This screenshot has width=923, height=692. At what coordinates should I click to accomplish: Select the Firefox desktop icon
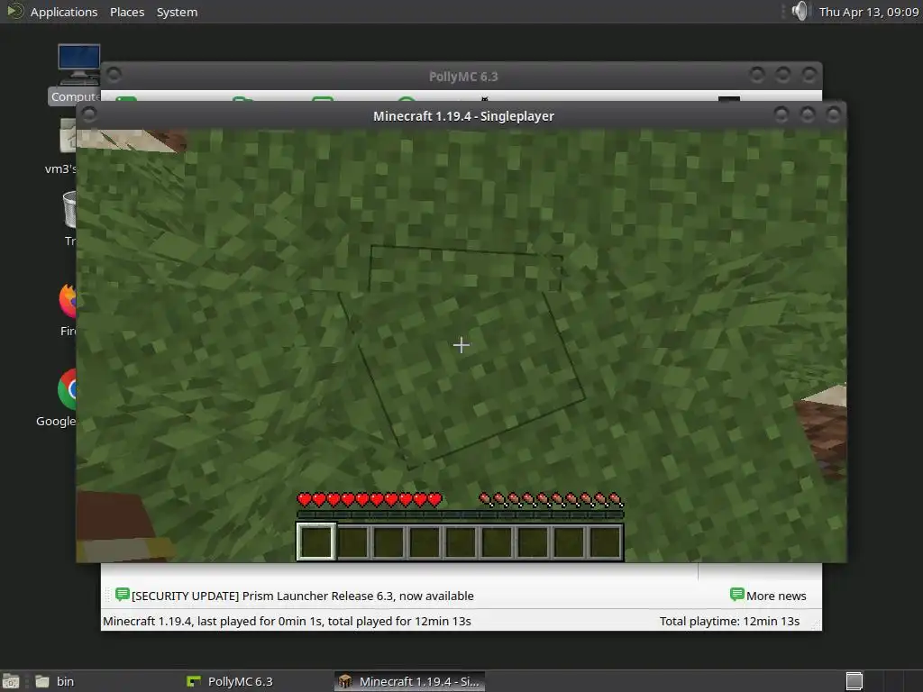[68, 309]
